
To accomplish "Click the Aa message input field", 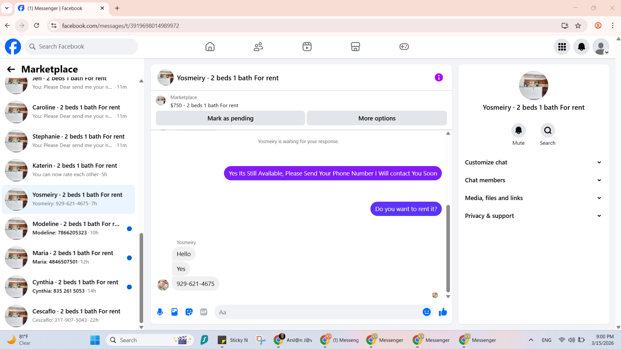I will tap(318, 312).
